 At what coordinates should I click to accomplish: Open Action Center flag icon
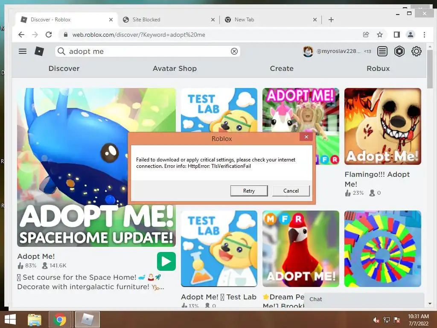[x=397, y=320]
